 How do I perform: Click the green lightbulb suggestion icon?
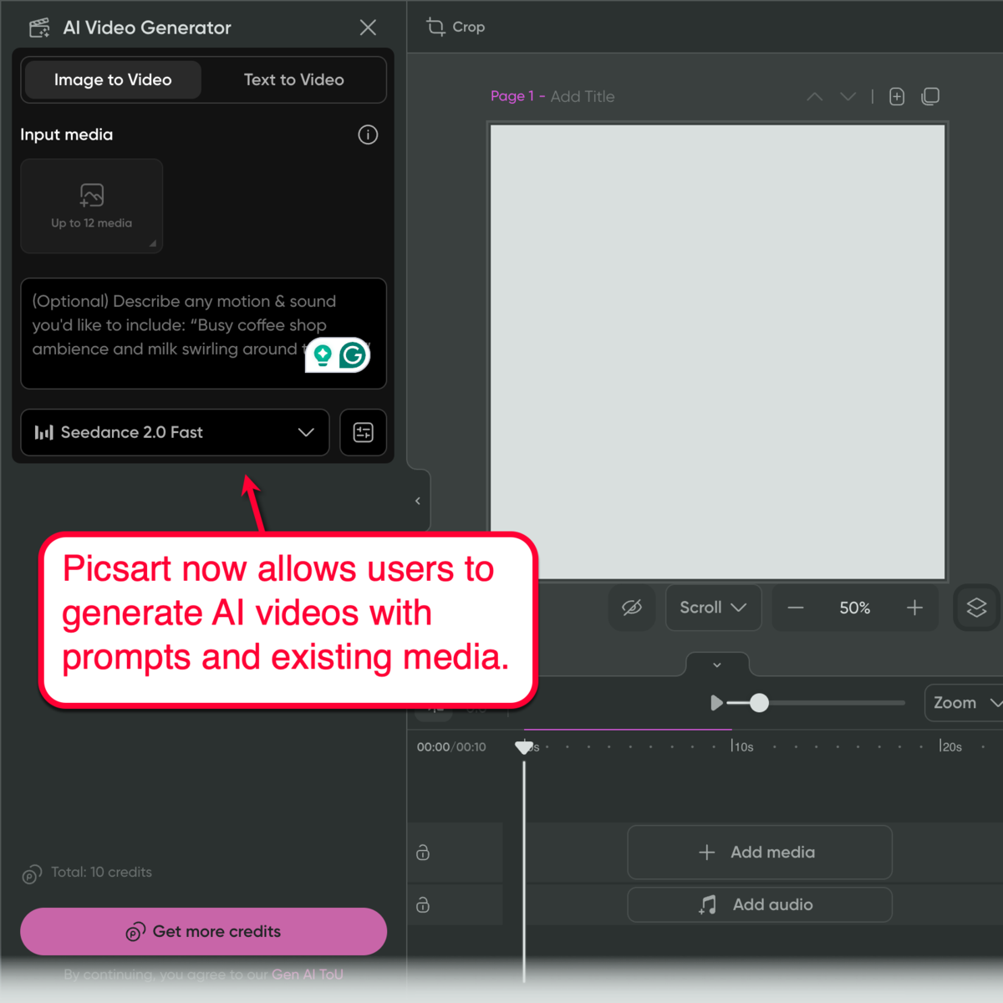tap(323, 355)
